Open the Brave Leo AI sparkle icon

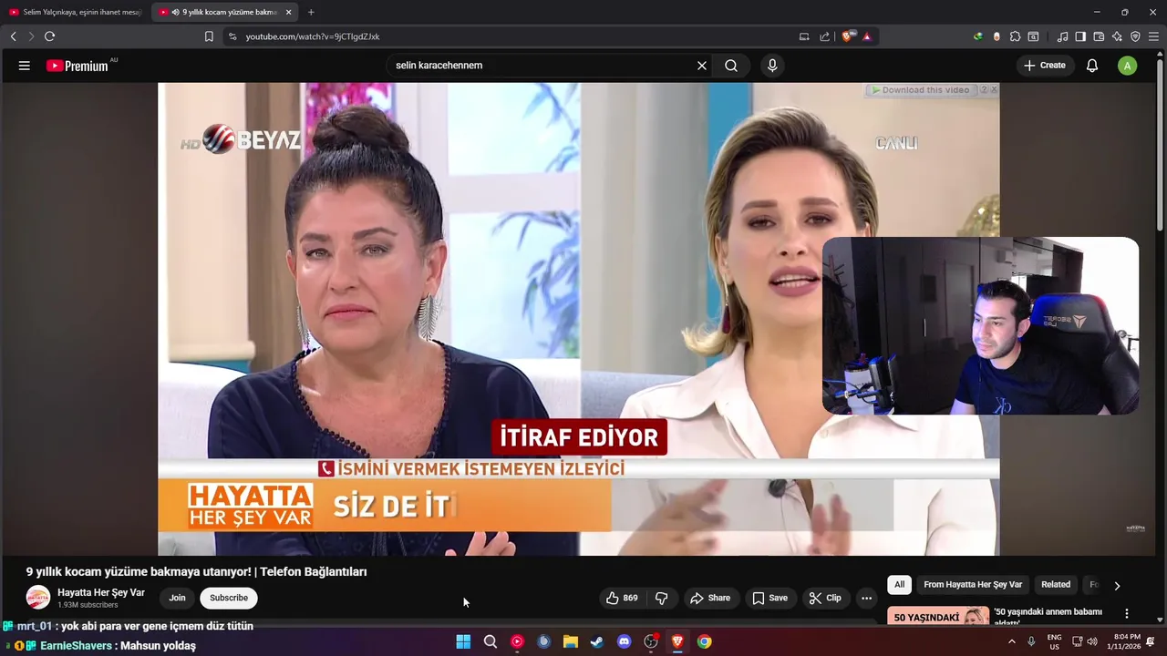[1117, 36]
